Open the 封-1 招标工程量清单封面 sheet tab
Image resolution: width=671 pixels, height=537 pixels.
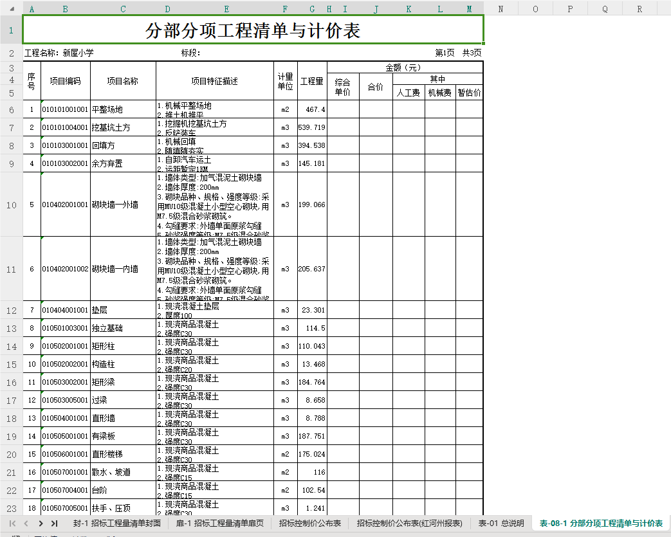click(x=117, y=523)
